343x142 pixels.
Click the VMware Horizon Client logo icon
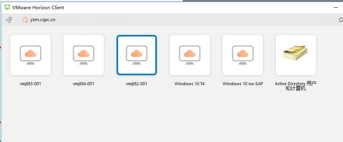tap(7, 7)
